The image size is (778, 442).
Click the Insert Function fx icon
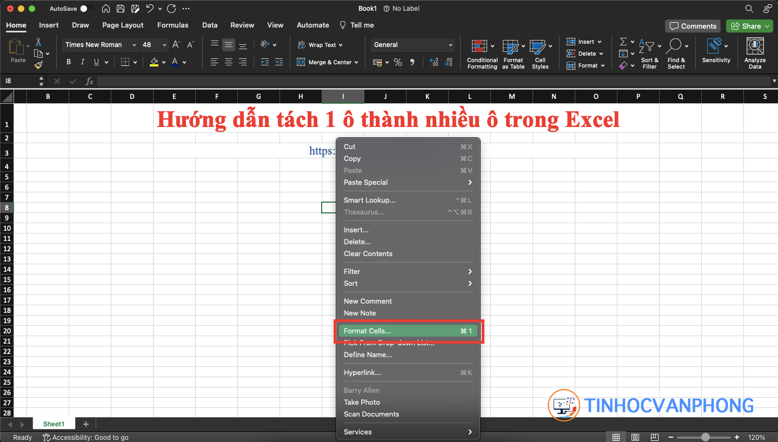(90, 81)
